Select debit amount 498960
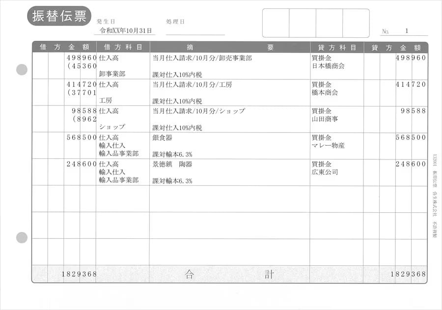Viewport: 442px width, 310px height. 82,58
